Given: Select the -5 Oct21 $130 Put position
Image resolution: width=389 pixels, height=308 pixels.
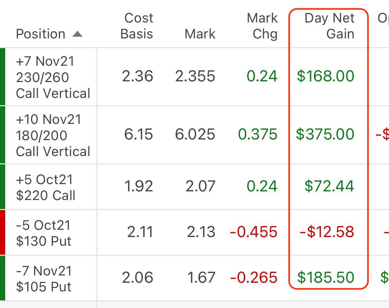Looking at the screenshot, I should click(x=44, y=233).
